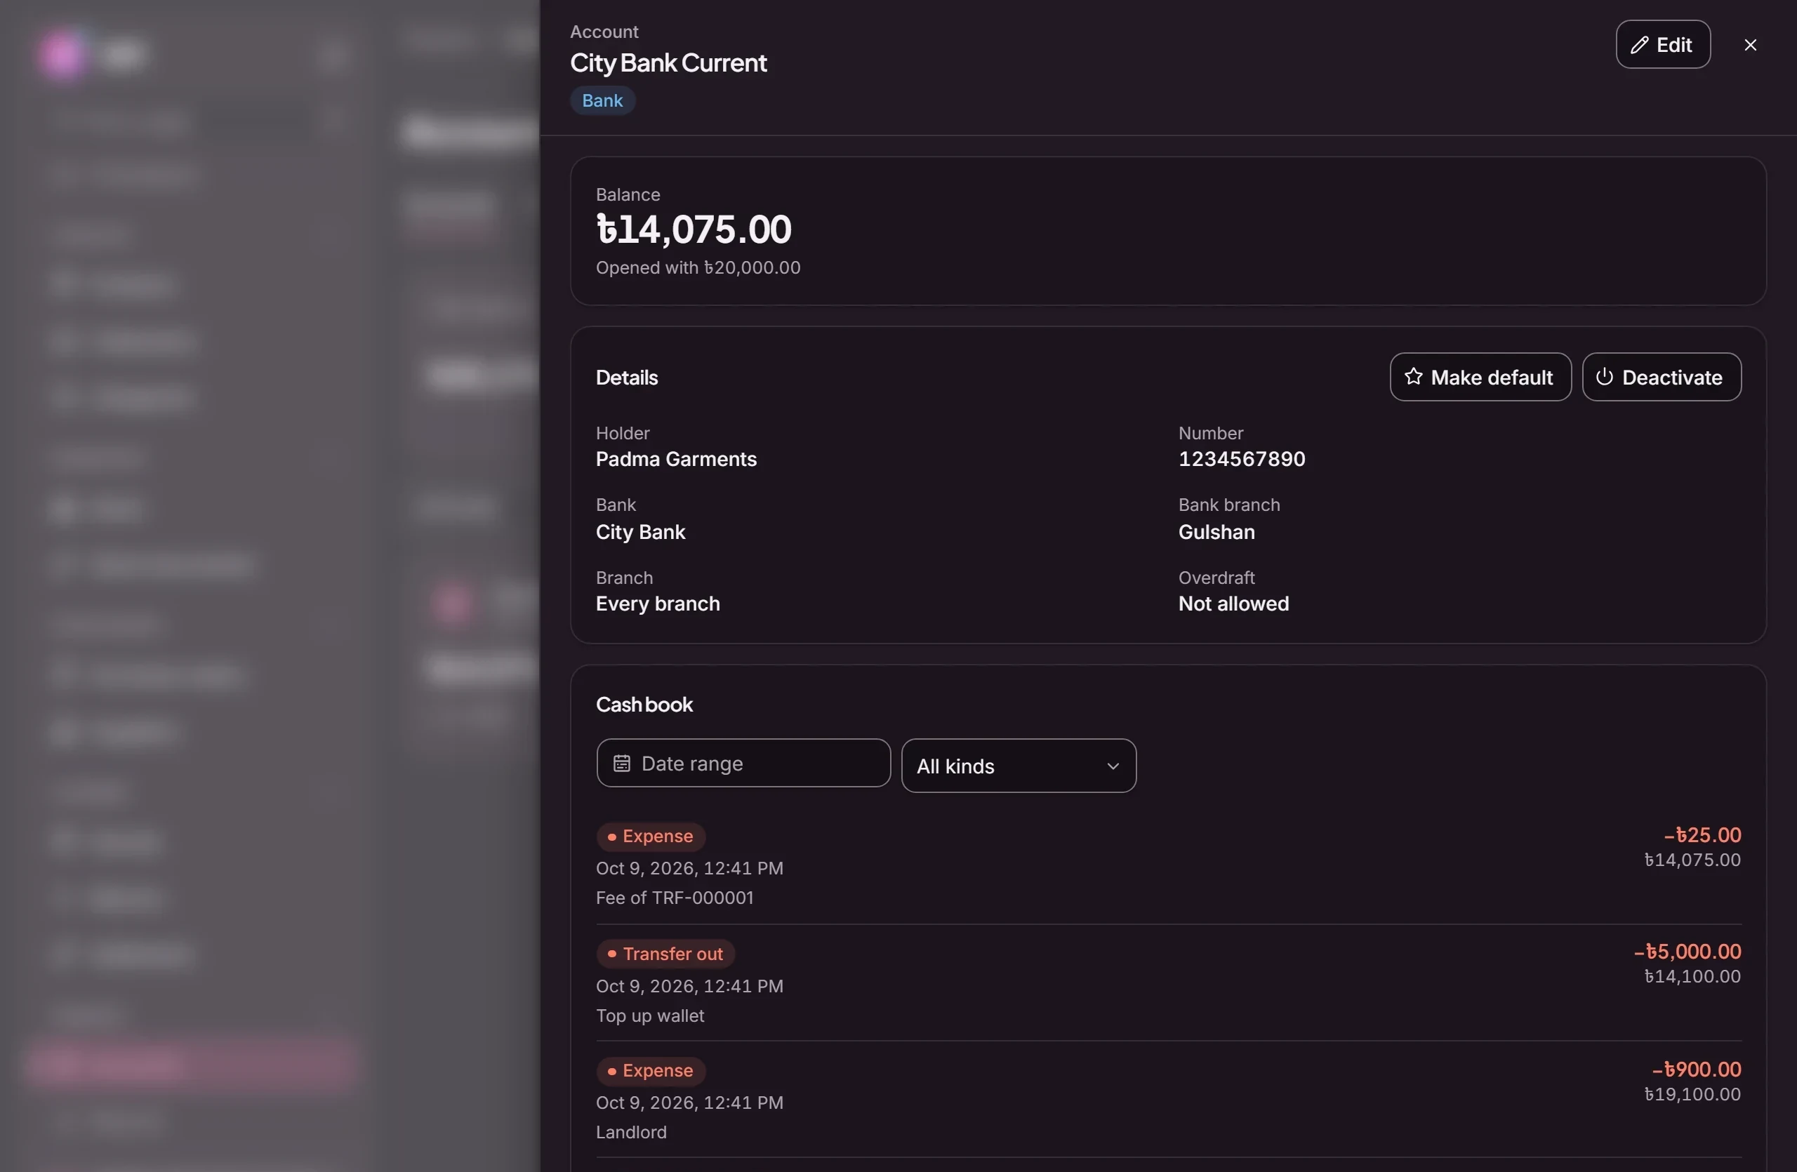Click the -৳5,000.00 transfer amount
Image resolution: width=1797 pixels, height=1172 pixels.
click(1687, 952)
